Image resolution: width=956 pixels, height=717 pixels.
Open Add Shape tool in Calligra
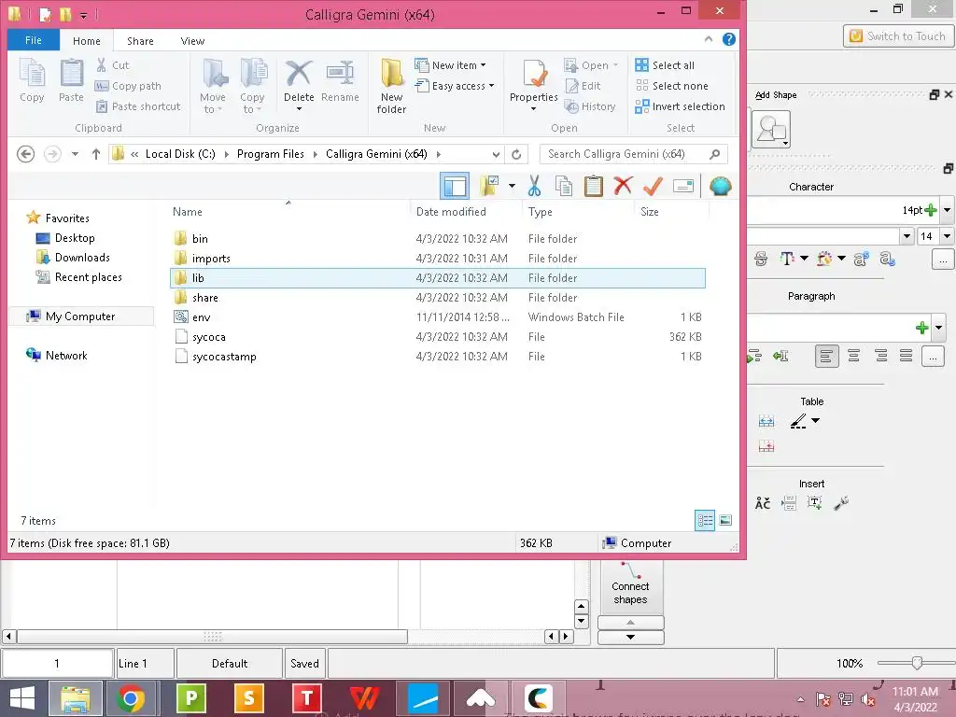pos(771,129)
